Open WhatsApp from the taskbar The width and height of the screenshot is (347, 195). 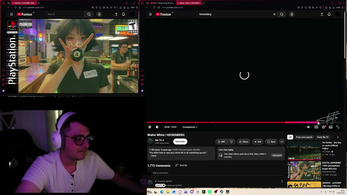[x=210, y=192]
